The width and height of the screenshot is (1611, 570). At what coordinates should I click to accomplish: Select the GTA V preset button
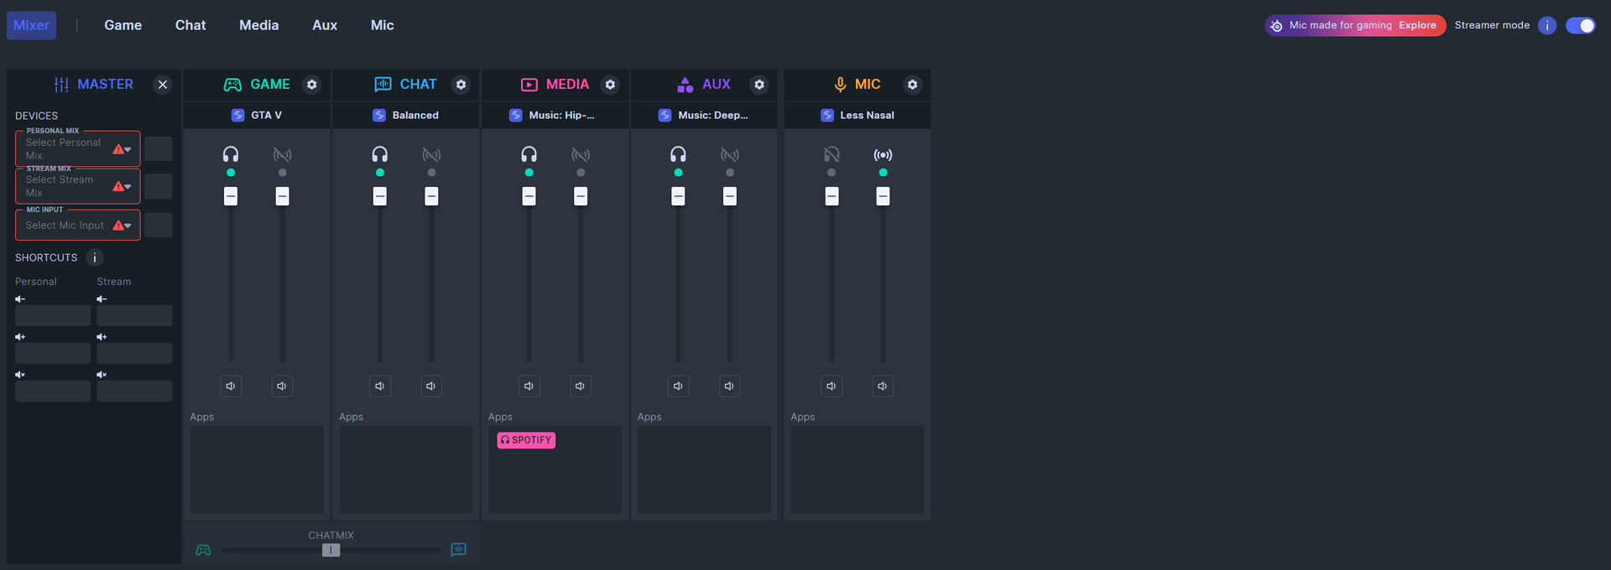[x=257, y=116]
